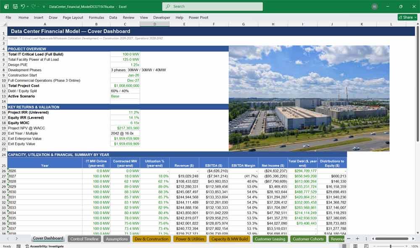This screenshot has height=248, width=420.
Task: Select the Project IRR value 11.2%
Action: (x=125, y=113)
